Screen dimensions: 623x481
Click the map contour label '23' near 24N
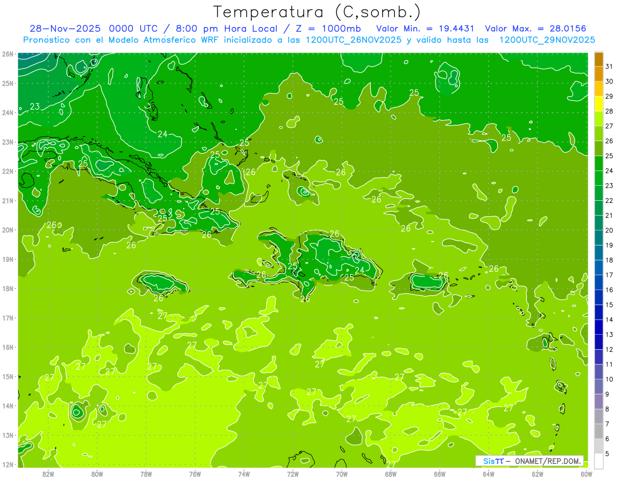click(x=35, y=106)
